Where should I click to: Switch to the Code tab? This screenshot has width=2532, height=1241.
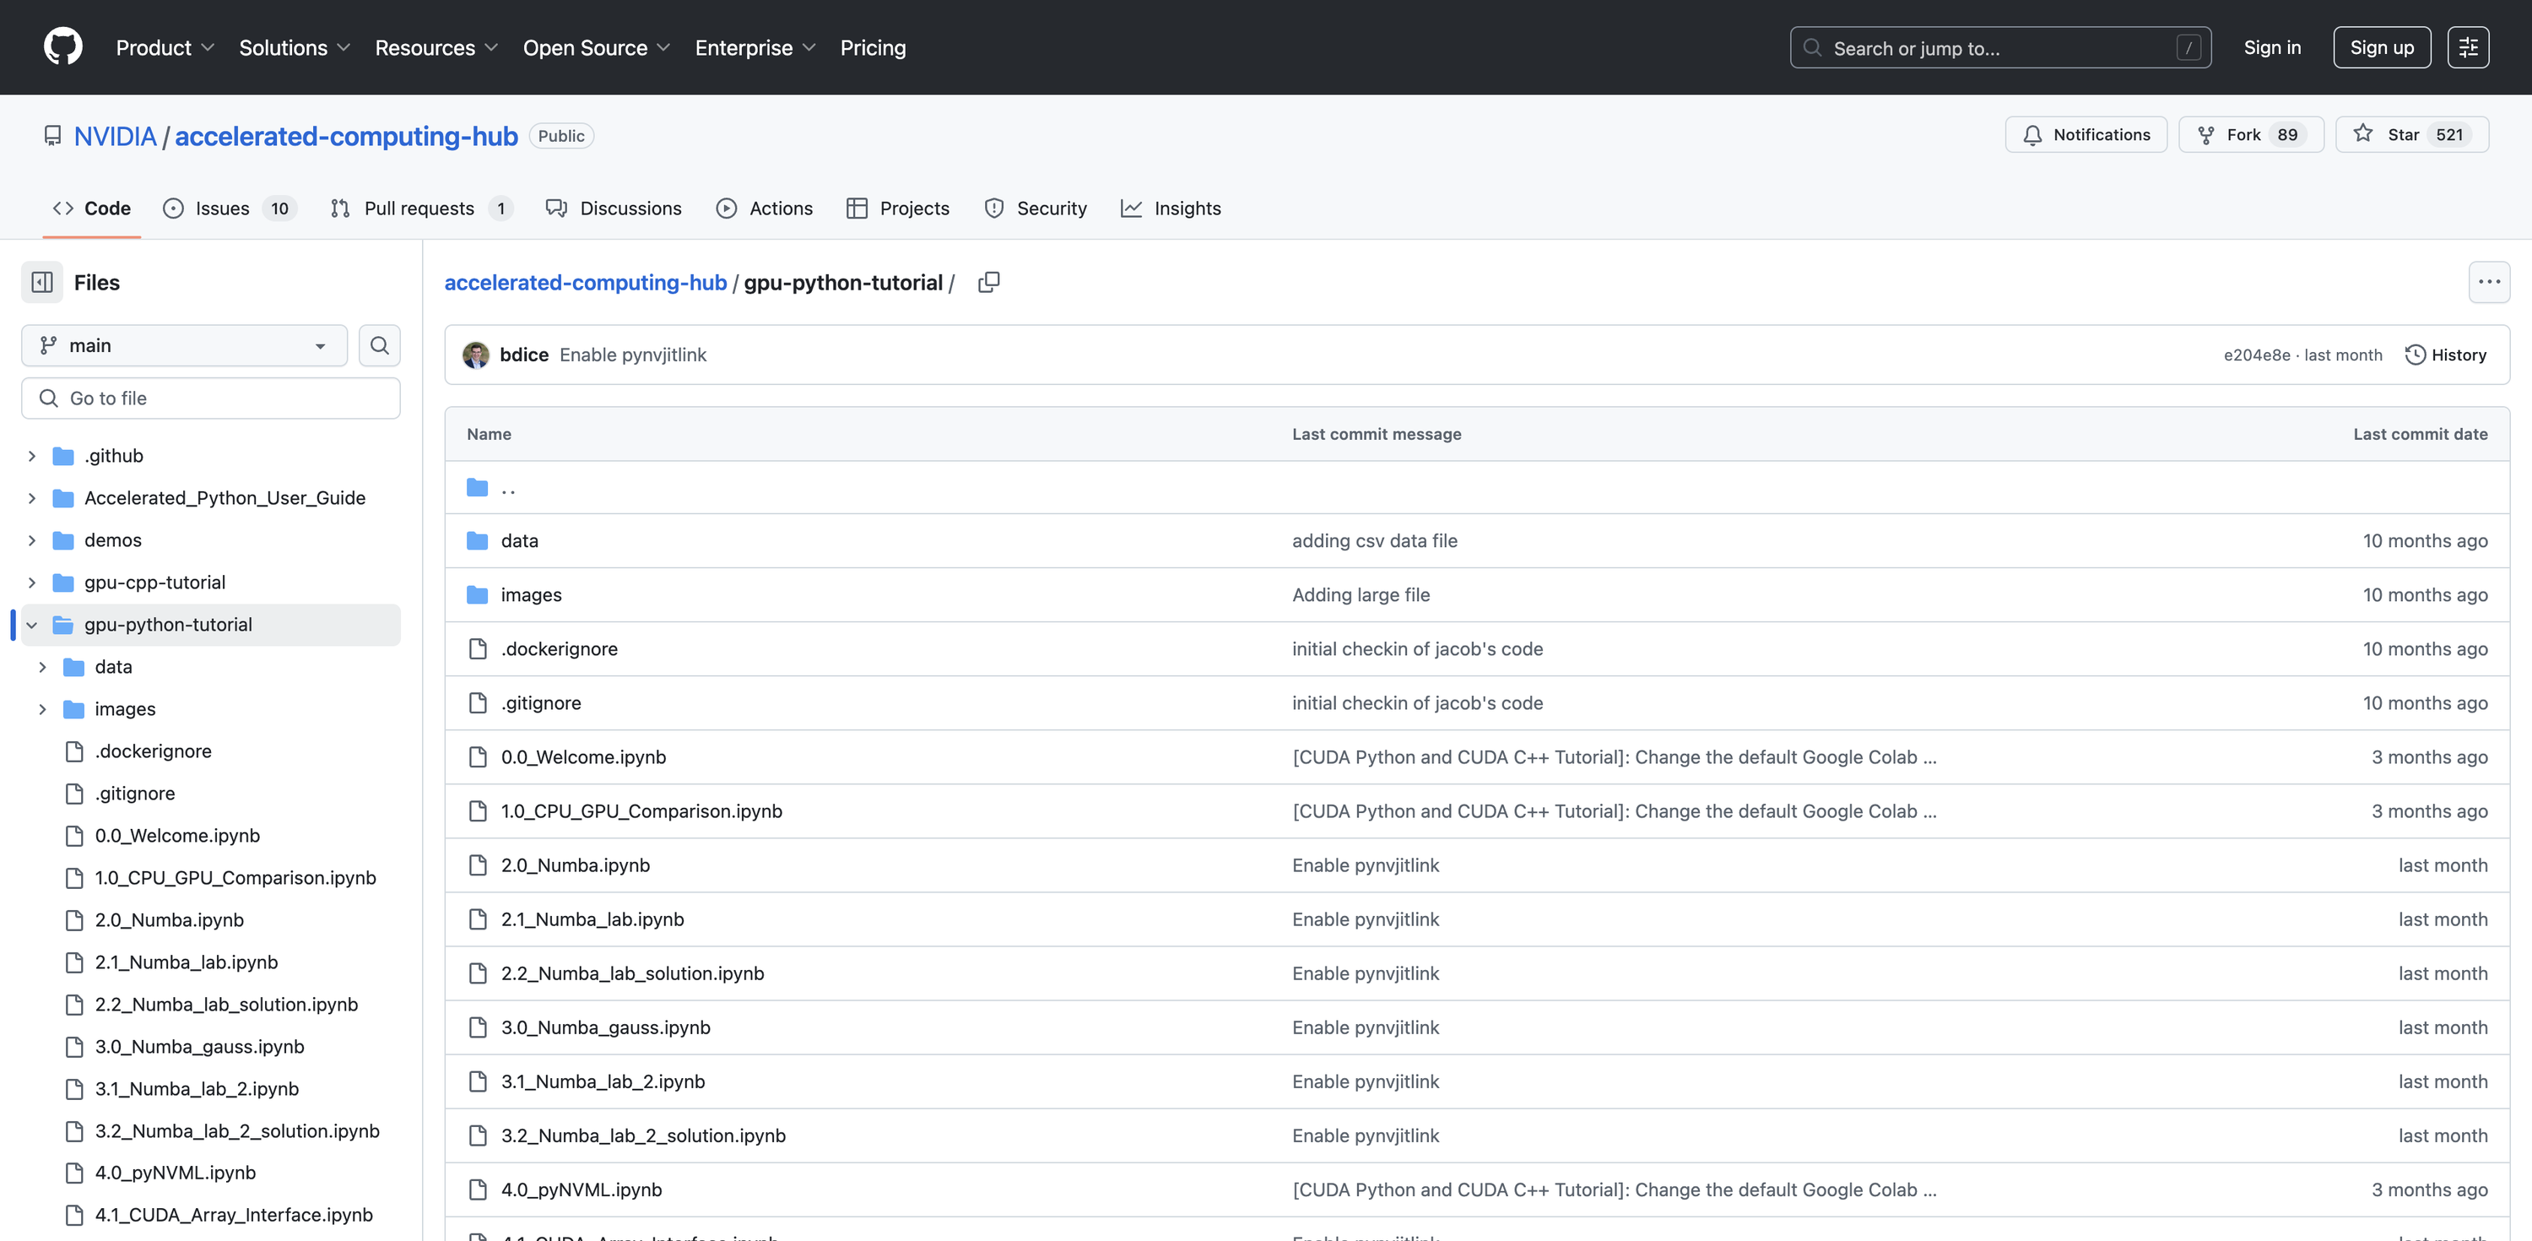tap(91, 209)
